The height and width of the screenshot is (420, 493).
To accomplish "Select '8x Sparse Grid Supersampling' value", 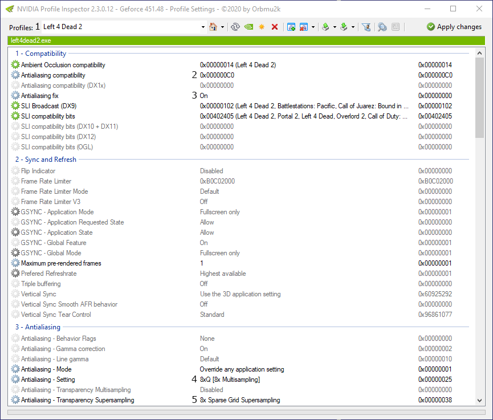I will pyautogui.click(x=240, y=400).
